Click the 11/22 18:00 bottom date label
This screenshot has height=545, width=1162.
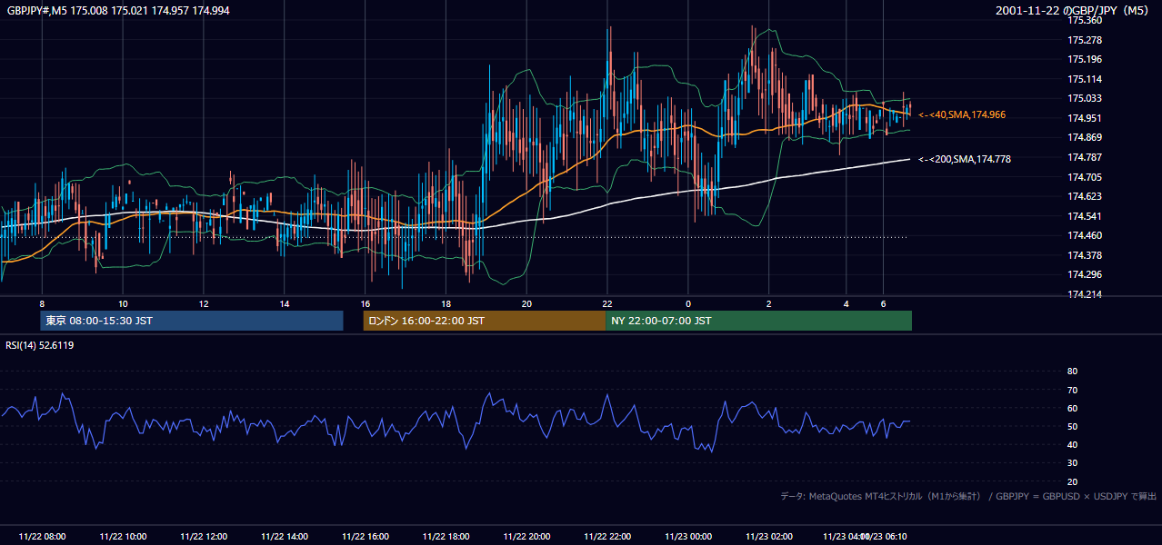pyautogui.click(x=446, y=536)
